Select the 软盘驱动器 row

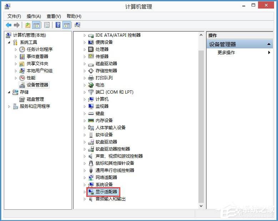106,142
